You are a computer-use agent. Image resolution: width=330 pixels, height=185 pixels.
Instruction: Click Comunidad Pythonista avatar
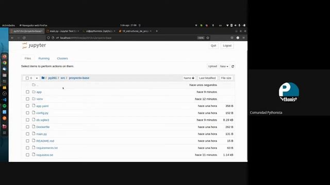[289, 92]
